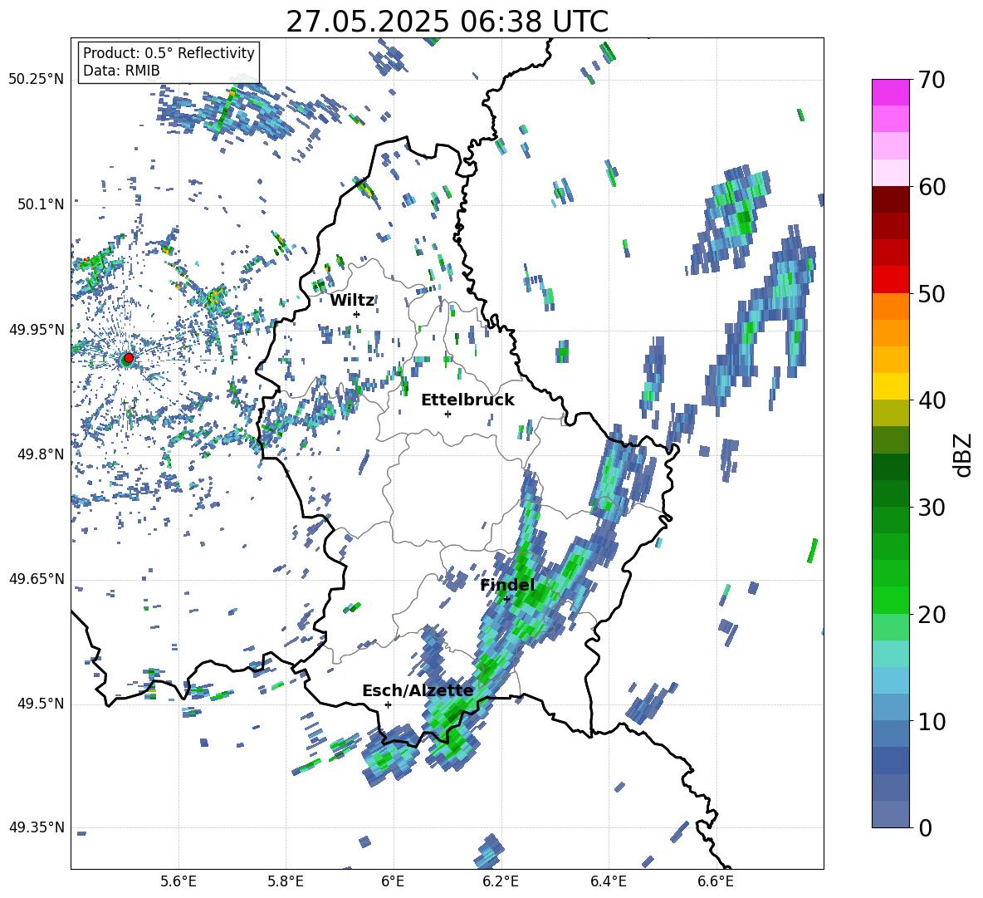This screenshot has width=983, height=898.
Task: Pick the orange swatch just below 50 dBZ
Action: (891, 307)
